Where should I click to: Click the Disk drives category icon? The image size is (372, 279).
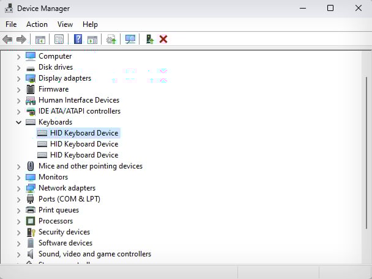click(x=31, y=69)
